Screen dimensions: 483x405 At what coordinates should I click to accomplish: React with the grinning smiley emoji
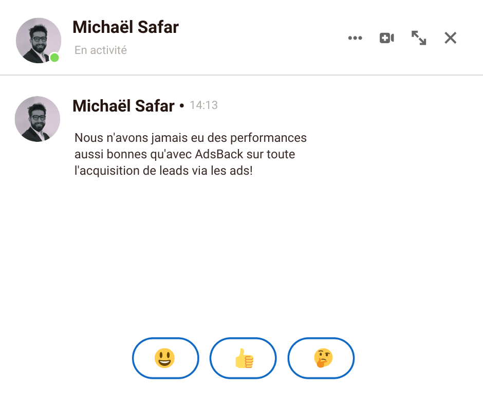[165, 358]
